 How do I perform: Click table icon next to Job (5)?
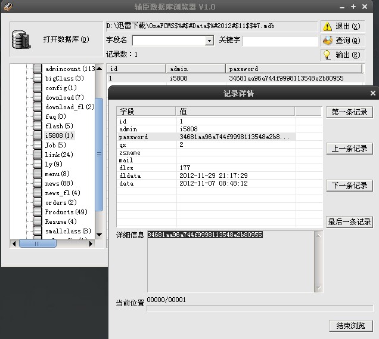37,145
